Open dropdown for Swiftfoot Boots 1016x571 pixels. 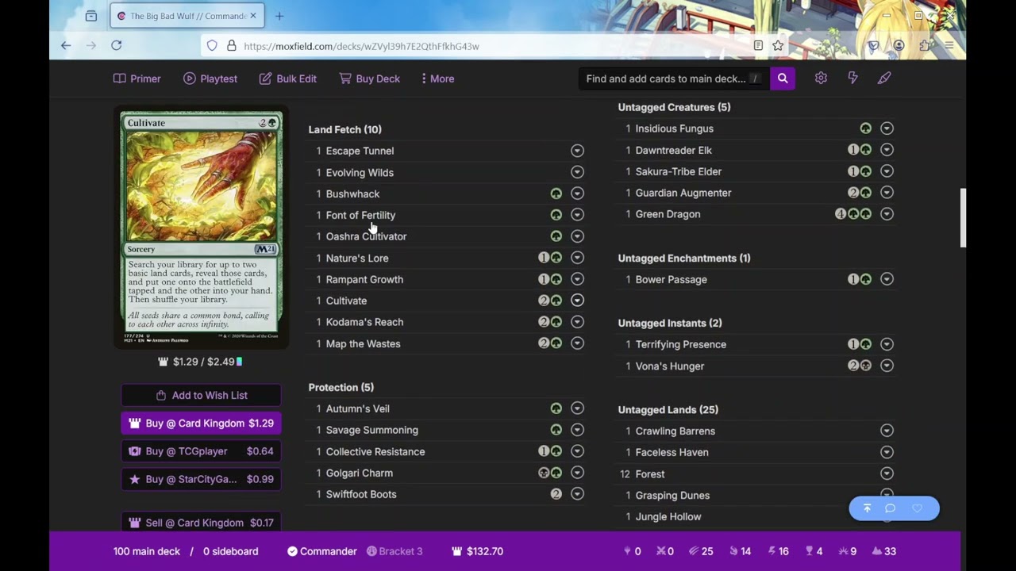pyautogui.click(x=577, y=494)
